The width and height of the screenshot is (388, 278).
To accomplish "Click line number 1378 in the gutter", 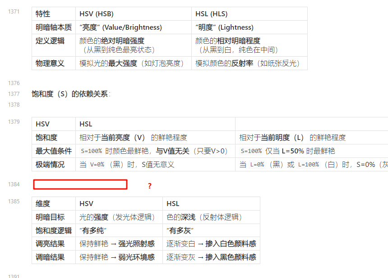I will 14,105.
